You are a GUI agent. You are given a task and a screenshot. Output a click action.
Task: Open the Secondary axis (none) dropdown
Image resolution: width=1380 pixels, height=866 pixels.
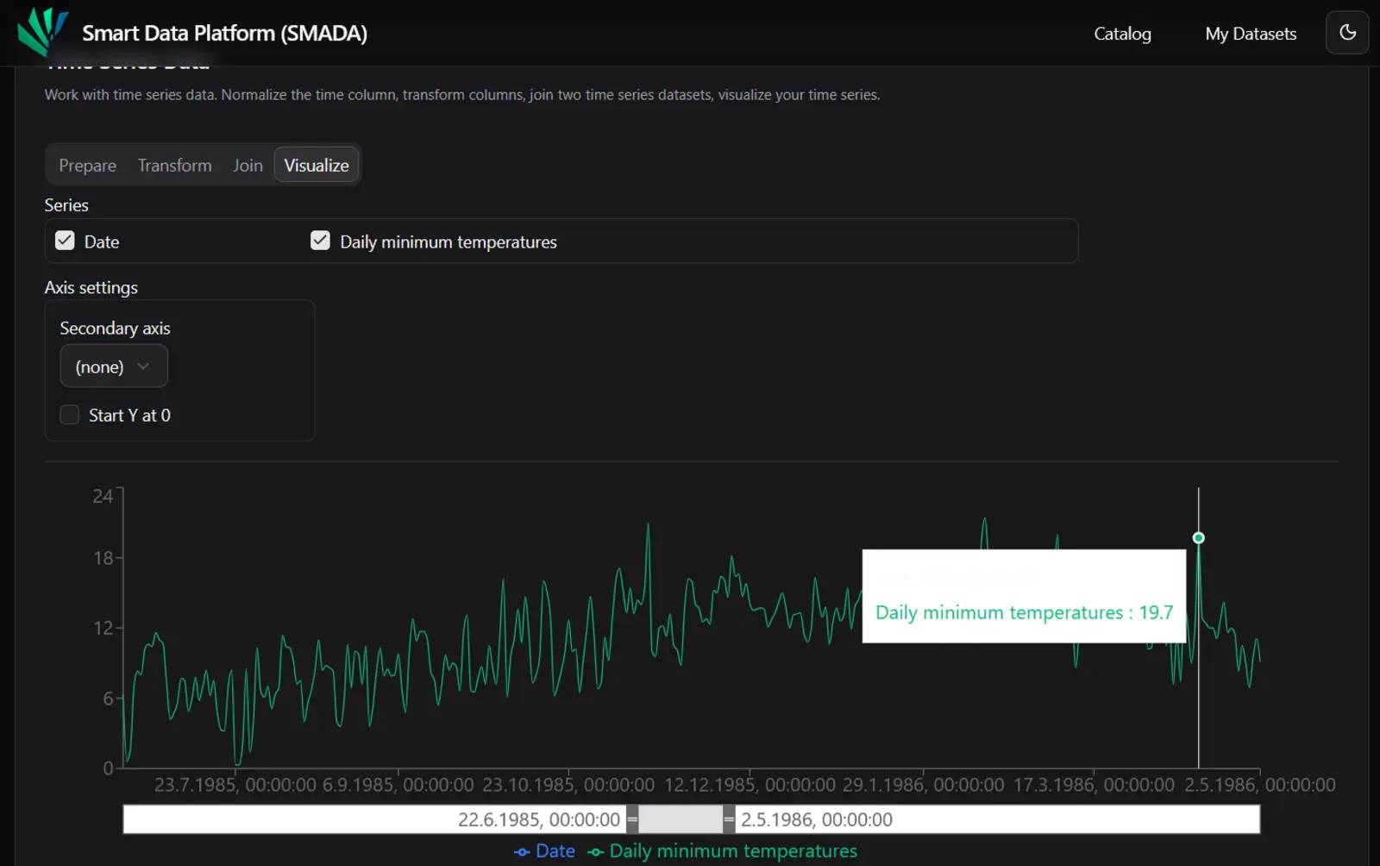point(113,367)
